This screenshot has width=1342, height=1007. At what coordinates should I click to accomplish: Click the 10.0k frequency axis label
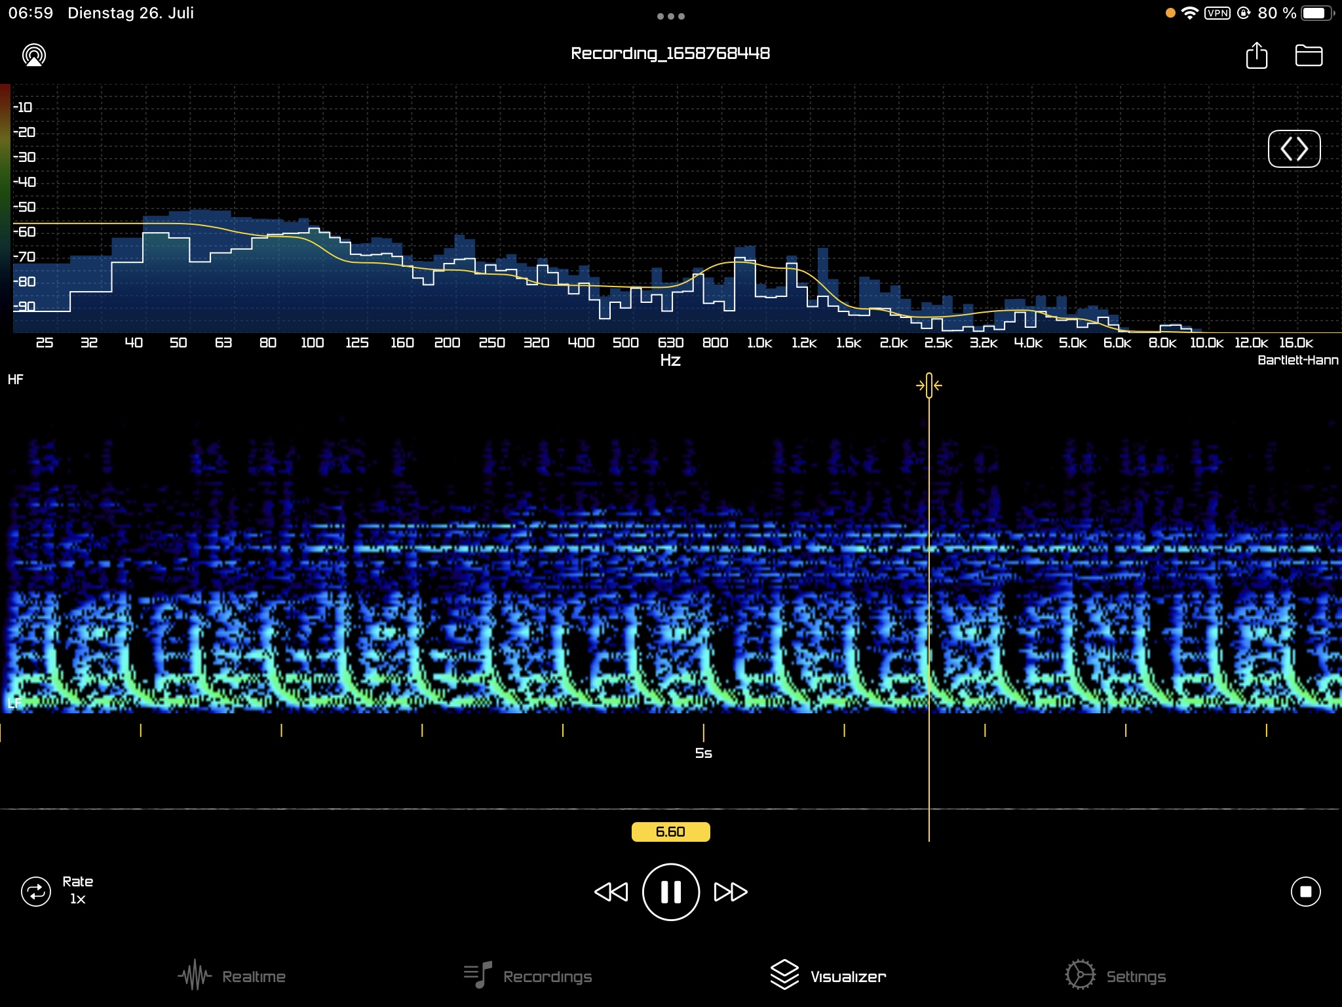(x=1206, y=343)
